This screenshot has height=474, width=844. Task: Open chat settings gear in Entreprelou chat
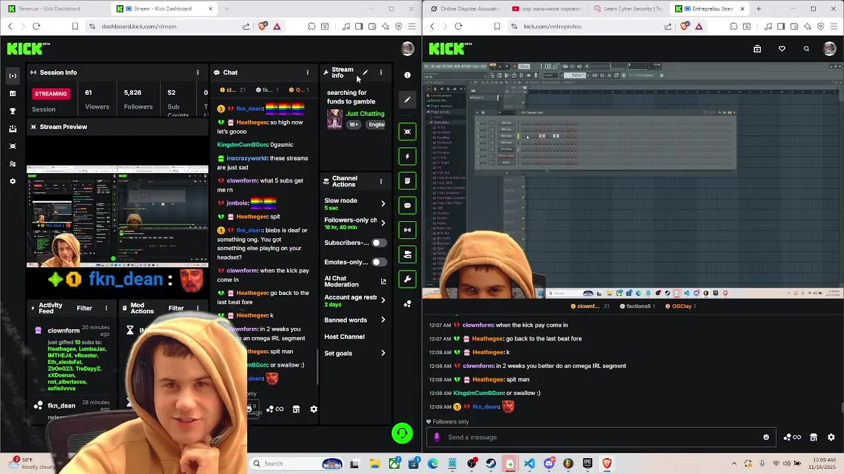coord(831,437)
